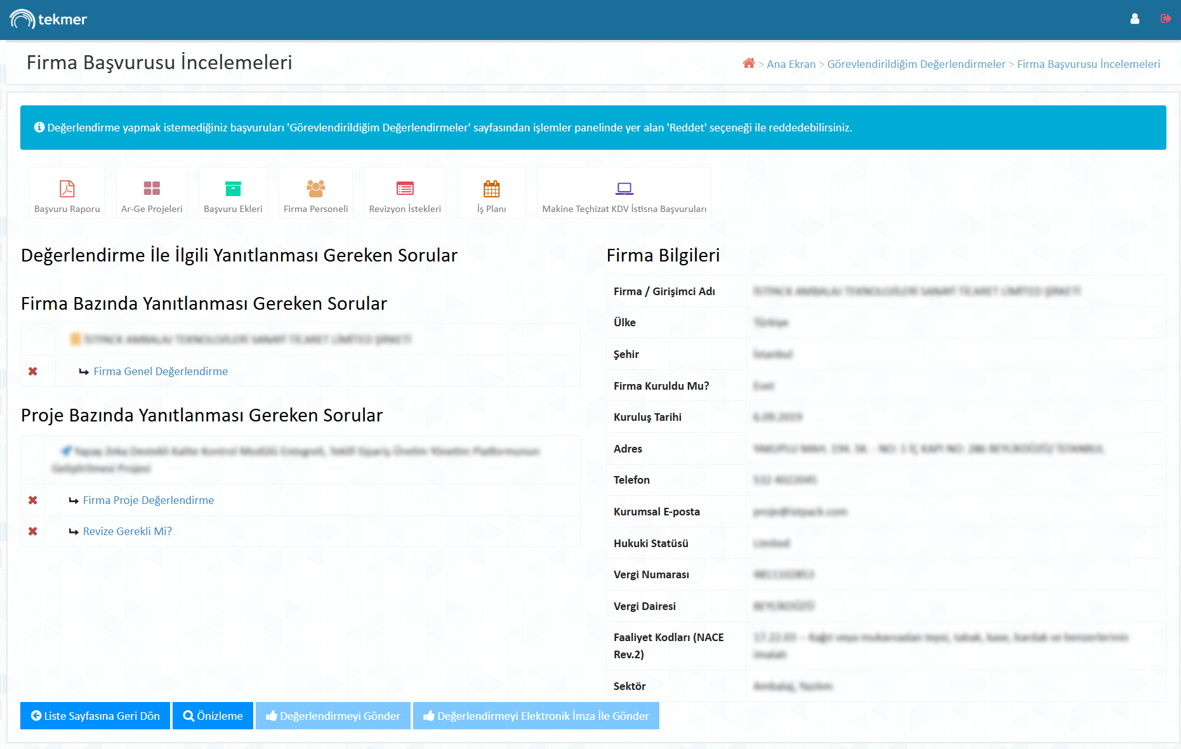Viewport: 1181px width, 749px height.
Task: Click the info icon in blue banner
Action: tap(39, 128)
